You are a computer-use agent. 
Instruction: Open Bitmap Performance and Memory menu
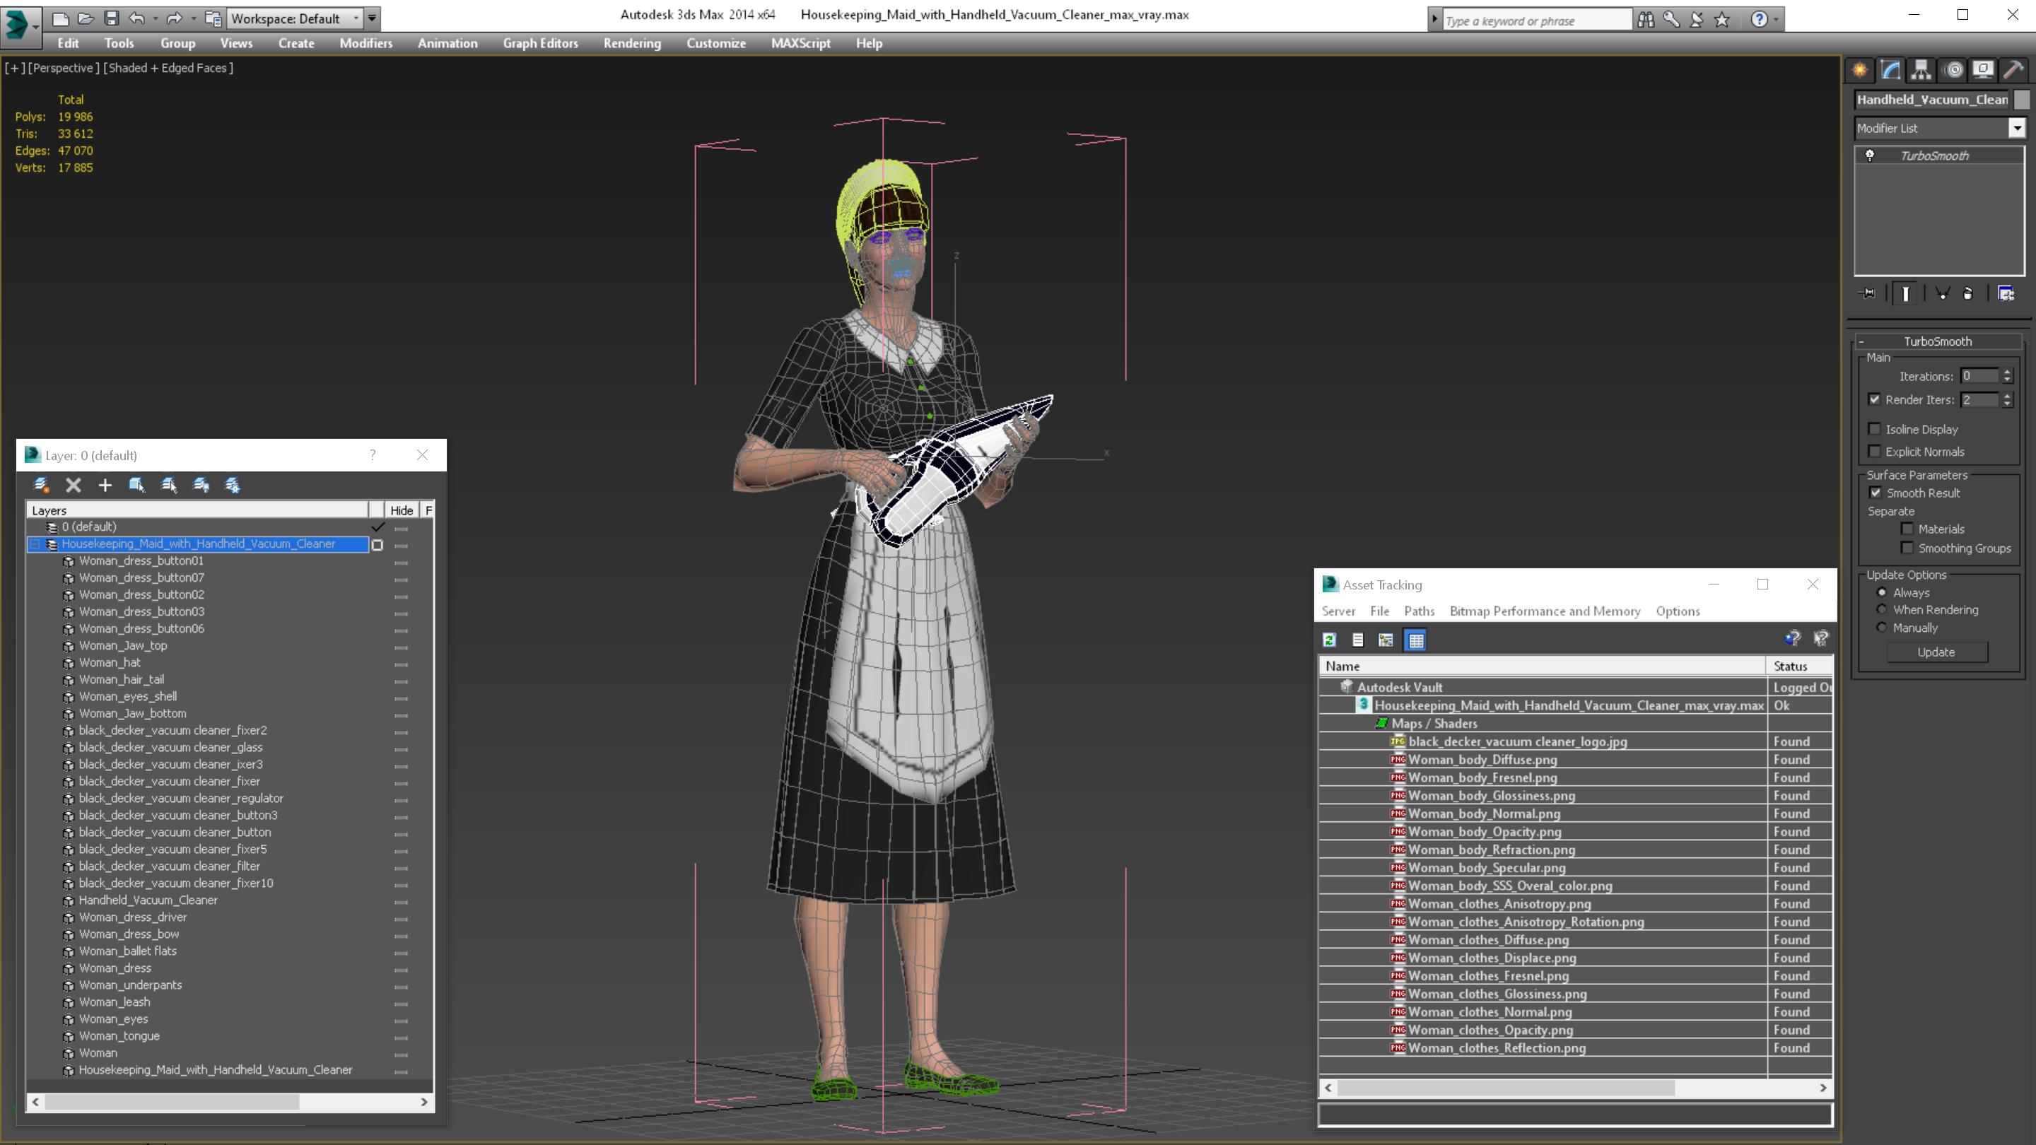click(x=1545, y=611)
